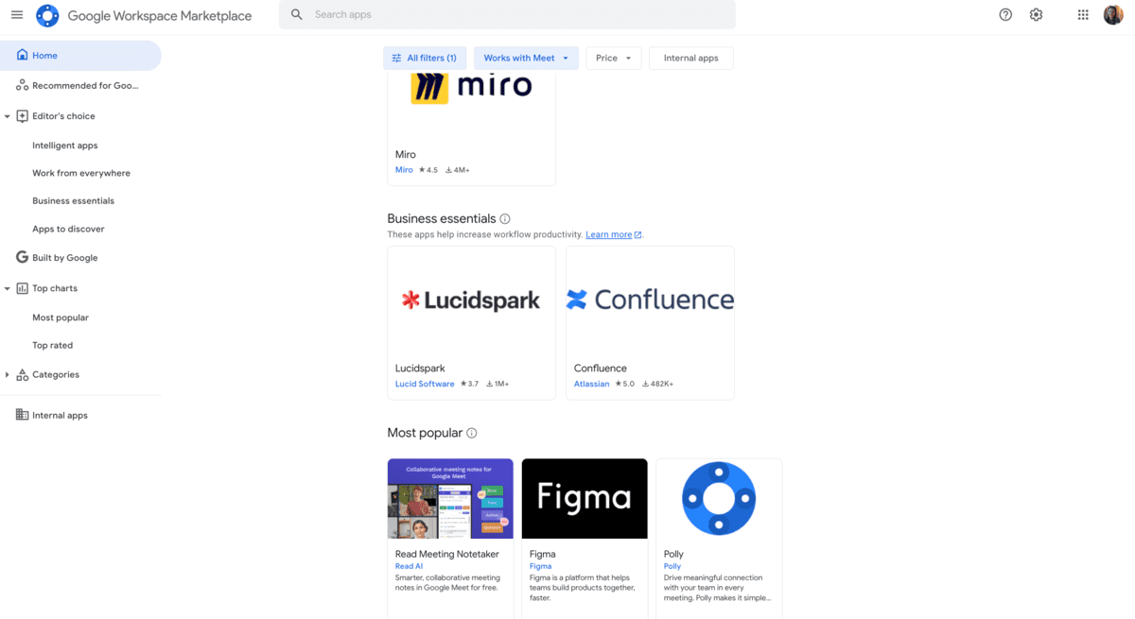Go to Home in sidebar
The height and width of the screenshot is (619, 1135).
pos(80,56)
